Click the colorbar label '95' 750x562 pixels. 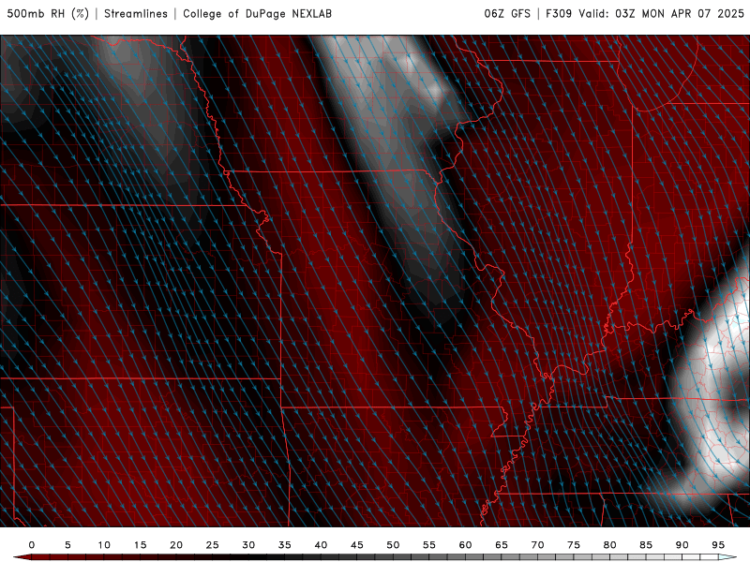click(718, 545)
